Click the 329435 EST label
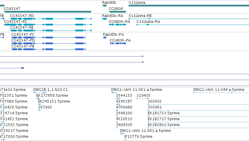Viewport: 249px width, 141px height. pos(143,96)
